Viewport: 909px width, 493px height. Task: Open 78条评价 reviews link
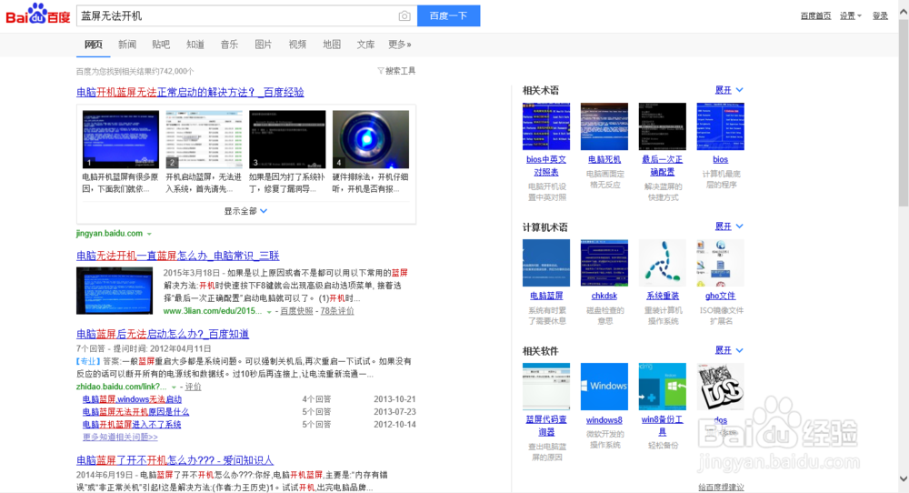click(337, 311)
